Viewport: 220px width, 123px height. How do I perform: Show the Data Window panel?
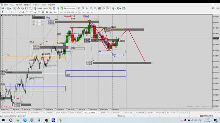coord(18,8)
